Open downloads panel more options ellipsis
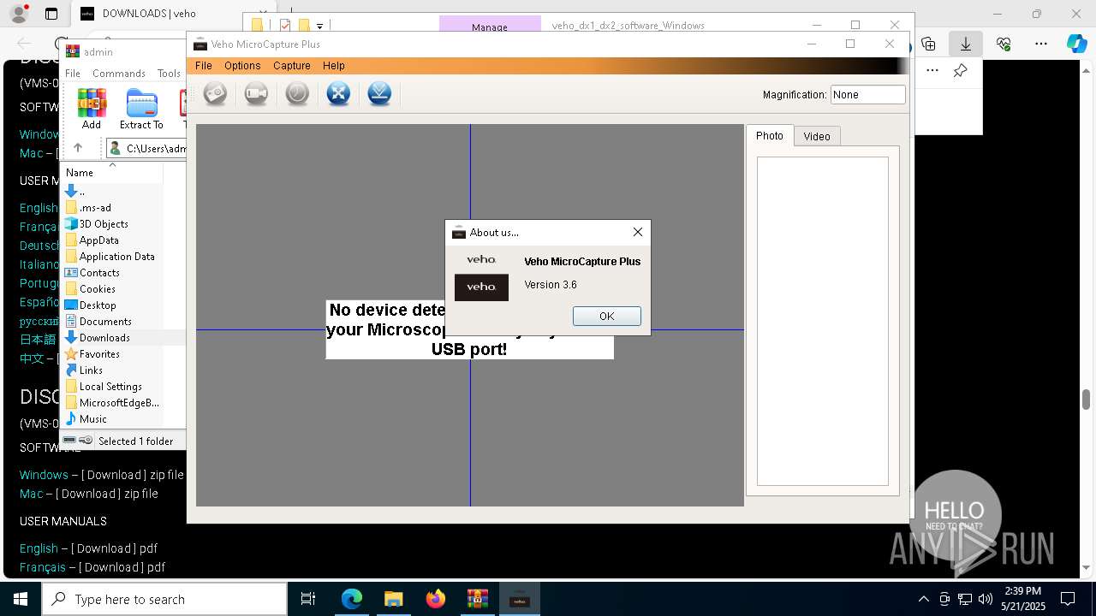The width and height of the screenshot is (1096, 616). point(932,71)
